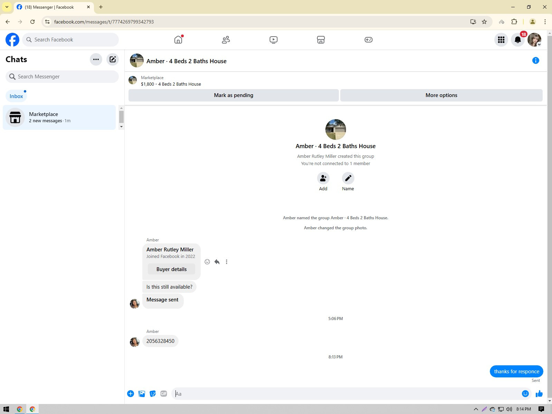Open the volume control in system tray
The height and width of the screenshot is (414, 552).
(509, 409)
